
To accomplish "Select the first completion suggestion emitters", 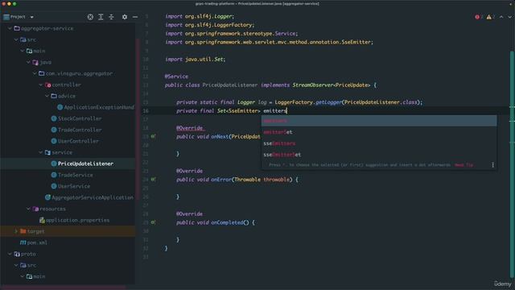I will click(379, 121).
